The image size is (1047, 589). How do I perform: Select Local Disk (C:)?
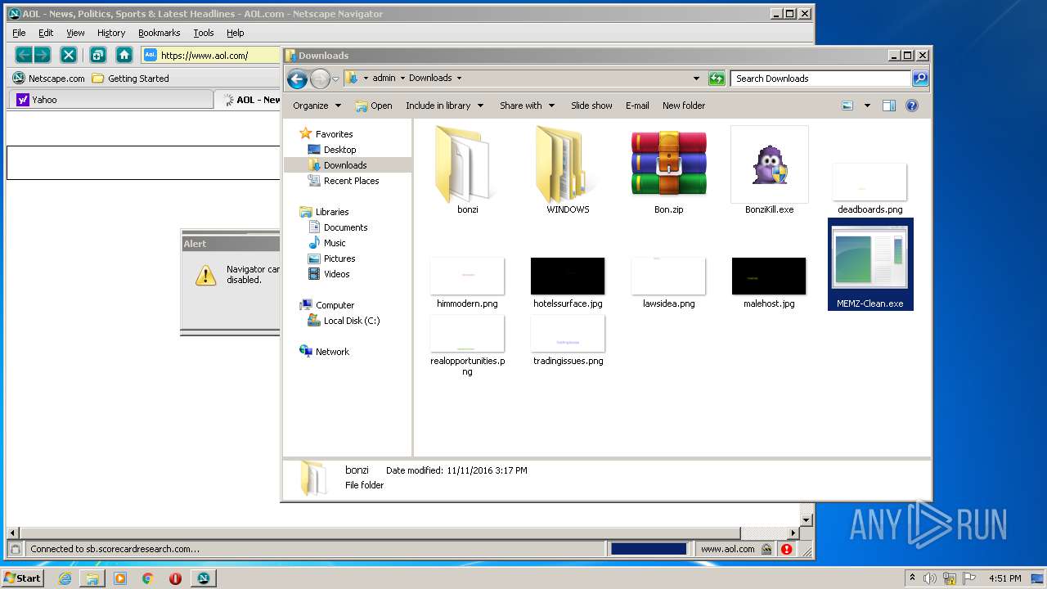pos(344,321)
